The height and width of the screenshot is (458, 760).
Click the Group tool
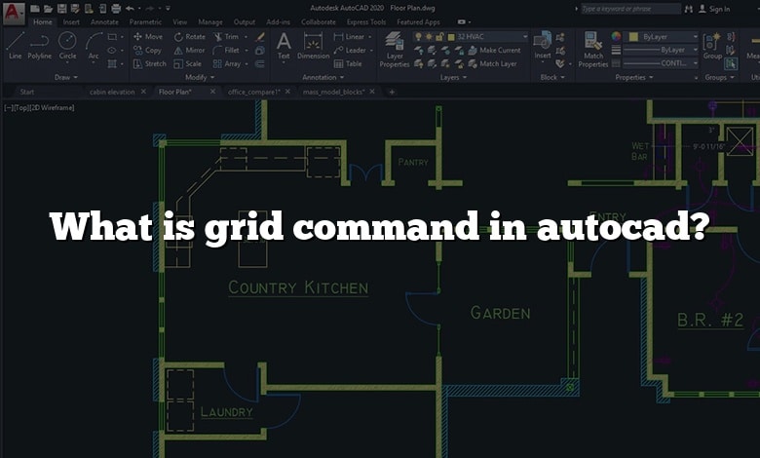pyautogui.click(x=712, y=46)
